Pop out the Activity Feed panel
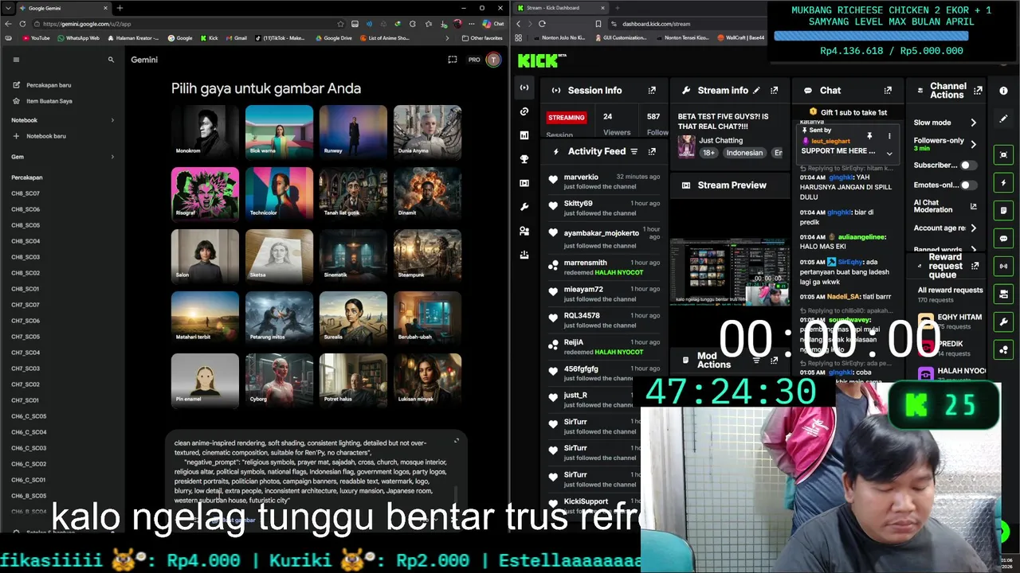Screen dimensions: 1020x573 click(x=652, y=151)
